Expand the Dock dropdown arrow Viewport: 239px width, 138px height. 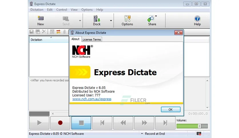(111, 21)
